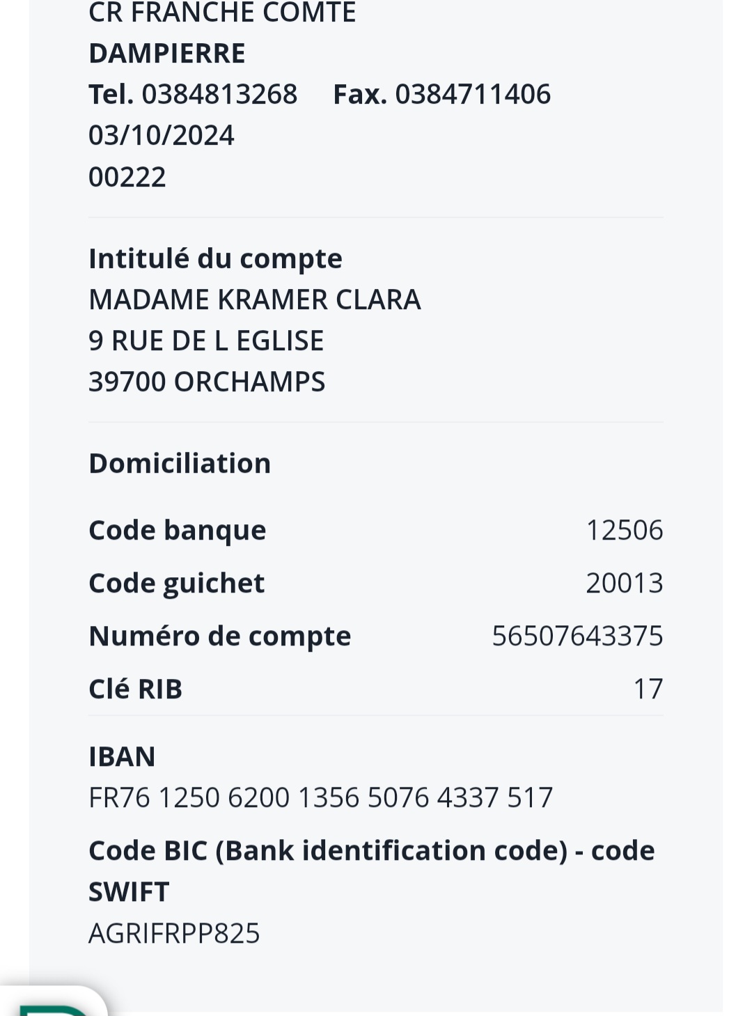This screenshot has height=1016, width=752.
Task: Tap the IBAN heading label
Action: (122, 756)
